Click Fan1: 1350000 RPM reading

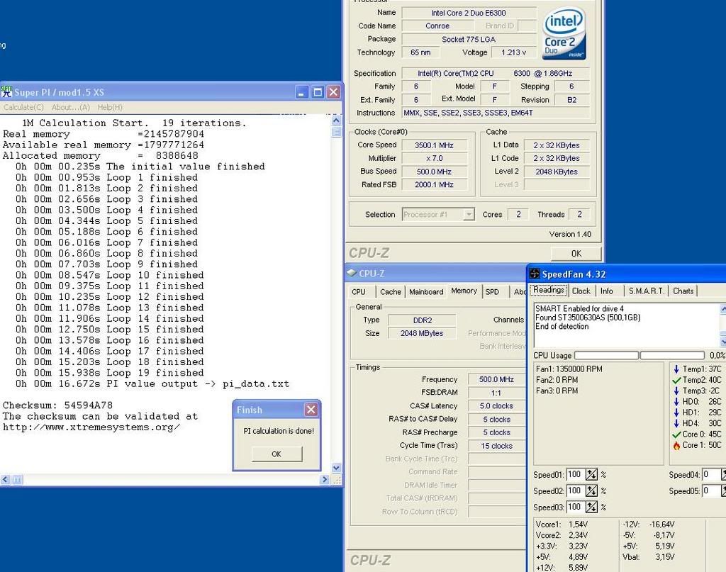point(569,369)
